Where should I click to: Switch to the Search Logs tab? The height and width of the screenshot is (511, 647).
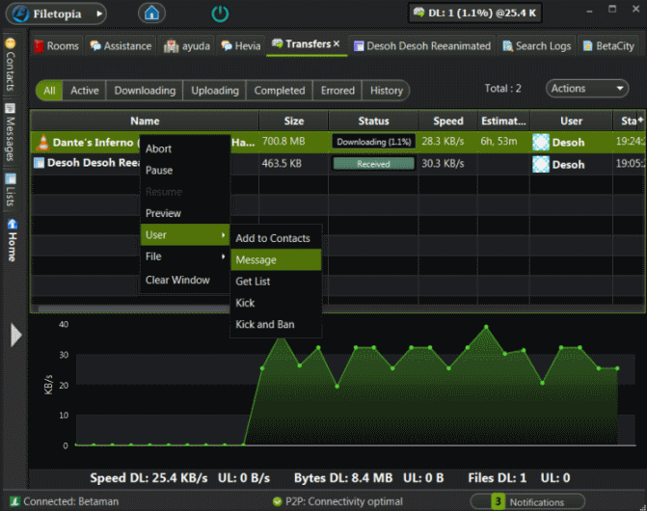click(x=537, y=45)
